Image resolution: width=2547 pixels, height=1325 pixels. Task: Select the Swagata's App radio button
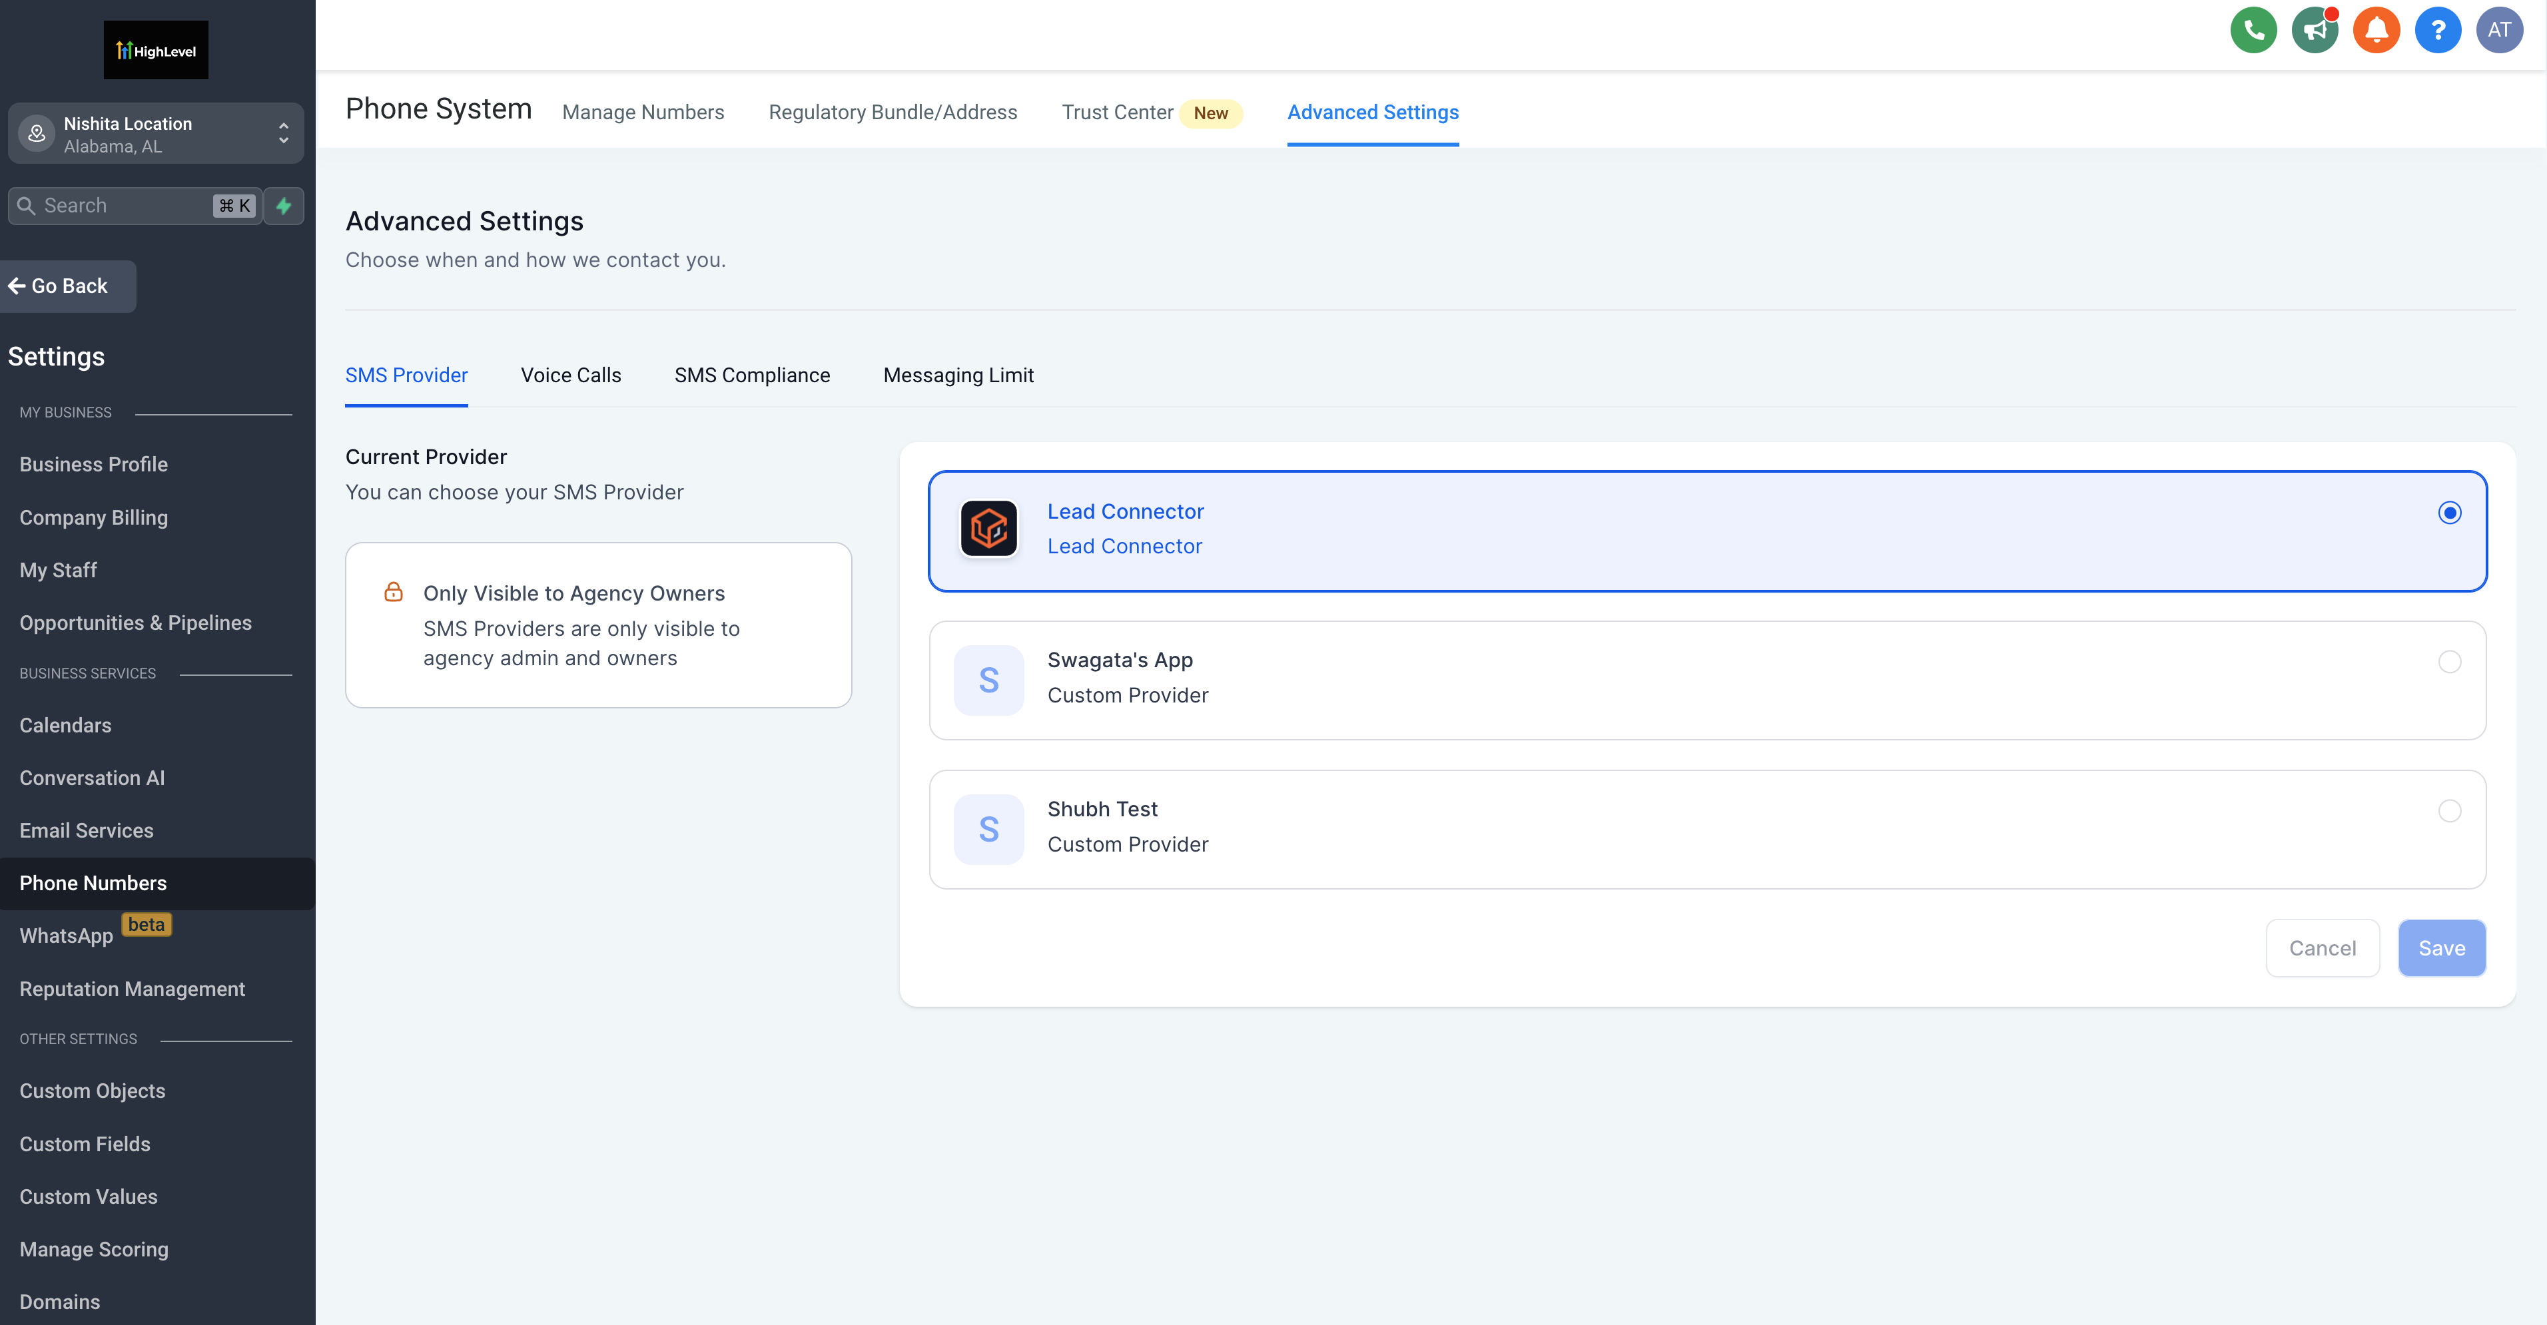coord(2449,661)
